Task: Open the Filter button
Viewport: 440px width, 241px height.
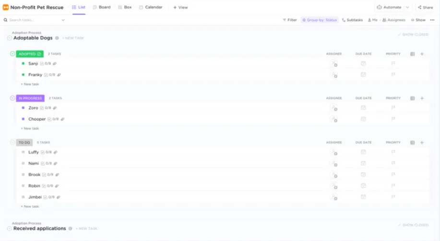Action: [290, 20]
